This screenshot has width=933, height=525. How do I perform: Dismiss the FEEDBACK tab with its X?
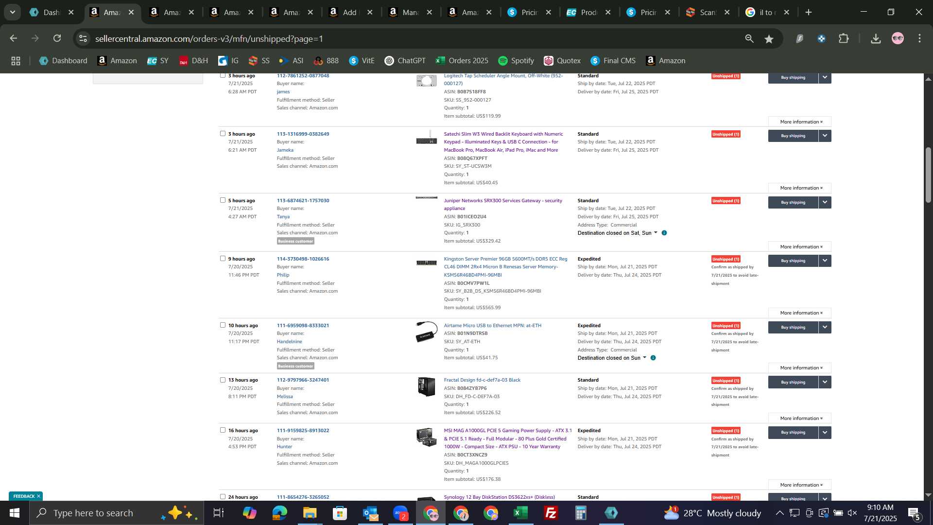coord(38,496)
